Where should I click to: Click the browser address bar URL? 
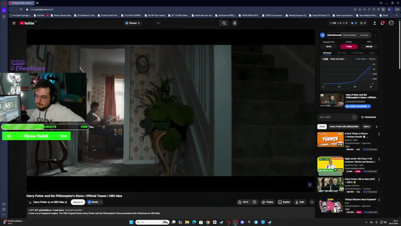42,9
